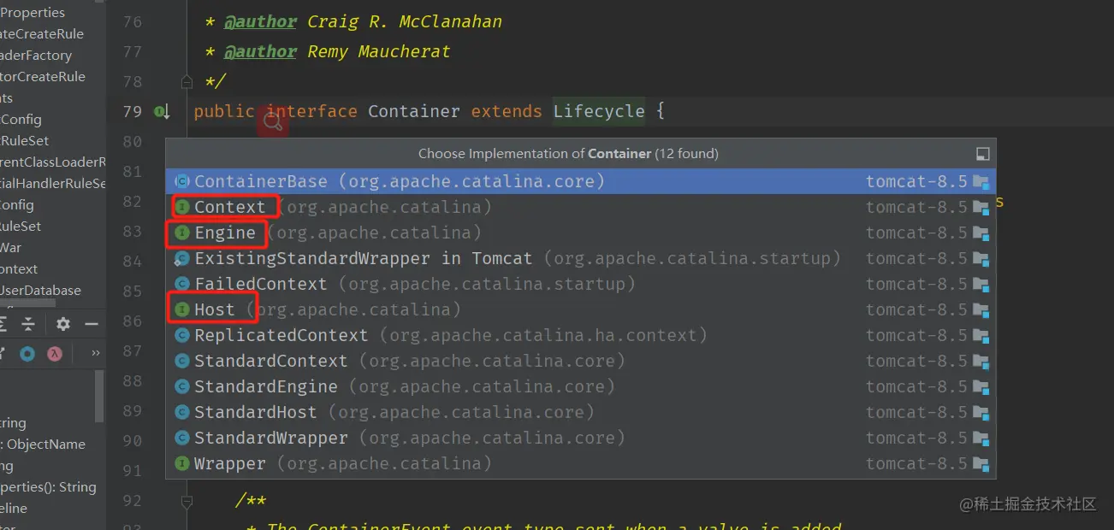Screen dimensions: 1114x530
Task: Click the module icon on the ReplicatedContext row
Action: point(981,335)
